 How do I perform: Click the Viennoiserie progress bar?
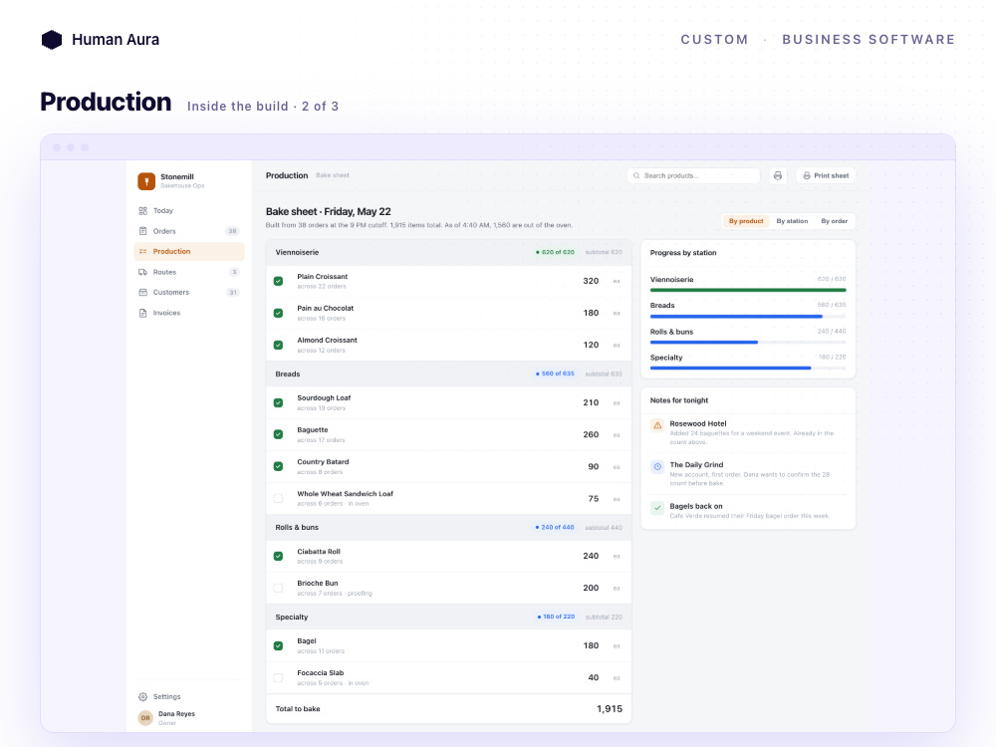(x=748, y=290)
